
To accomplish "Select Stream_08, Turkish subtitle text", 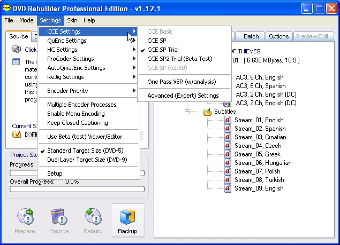I will 259,180.
